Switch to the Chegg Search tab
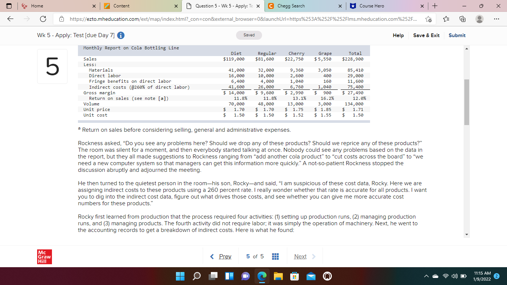This screenshot has height=285, width=507. (306, 6)
